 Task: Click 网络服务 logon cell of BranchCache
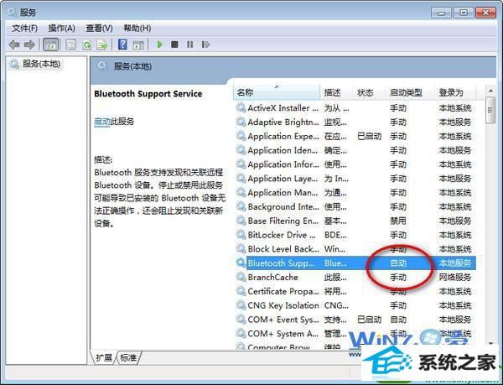pyautogui.click(x=455, y=277)
